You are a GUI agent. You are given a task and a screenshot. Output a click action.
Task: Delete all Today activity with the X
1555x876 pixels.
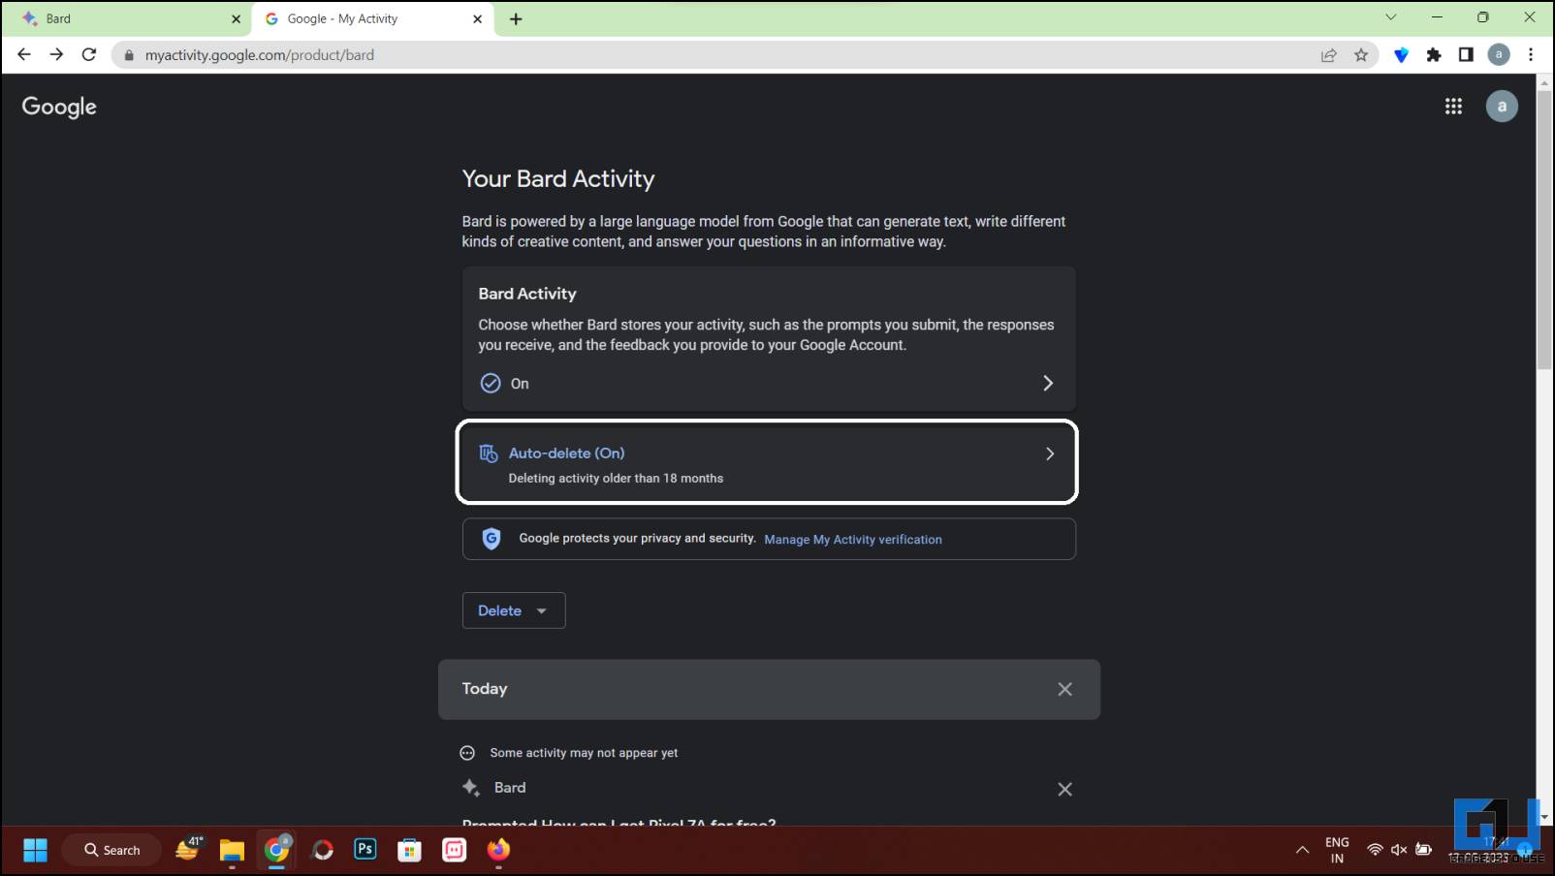pos(1064,689)
